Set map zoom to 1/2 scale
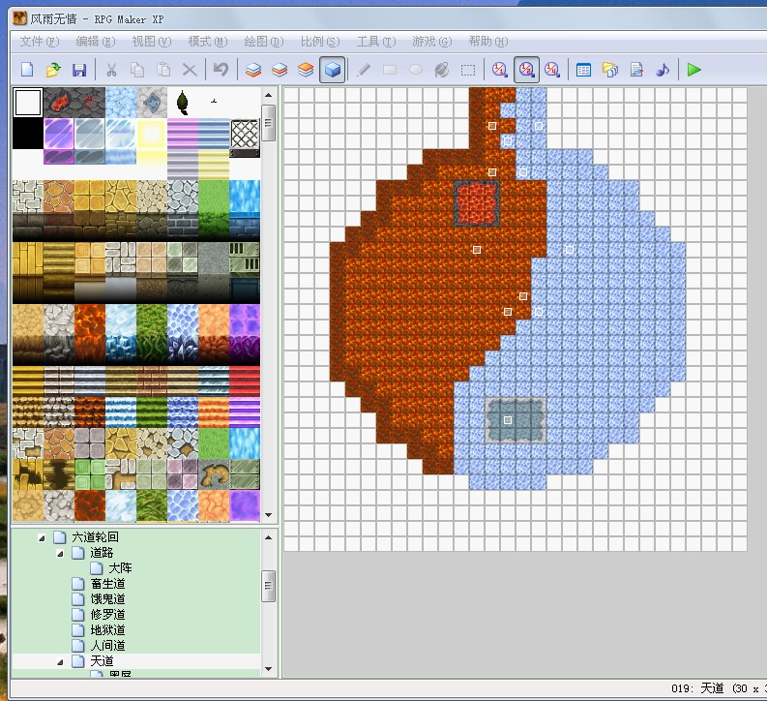This screenshot has width=767, height=701. click(526, 70)
